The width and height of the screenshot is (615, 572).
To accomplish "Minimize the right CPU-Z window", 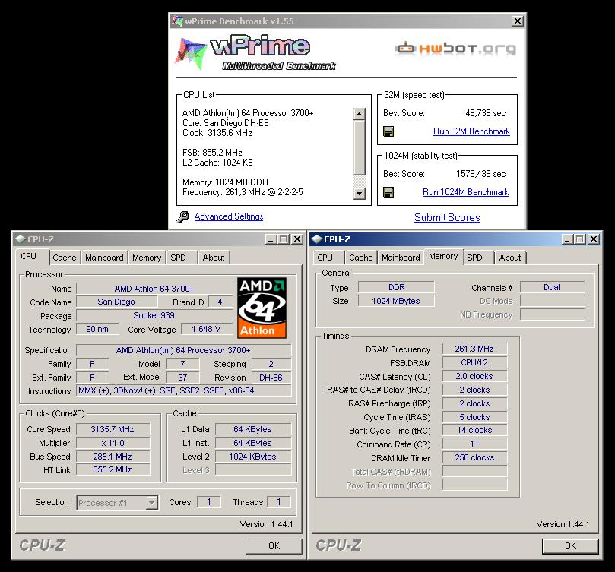I will (x=567, y=239).
